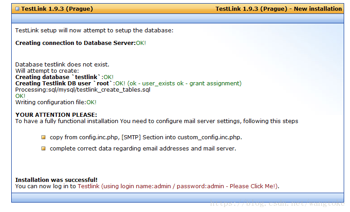Click the bullet icon beside 'complete correct data'

(44, 149)
